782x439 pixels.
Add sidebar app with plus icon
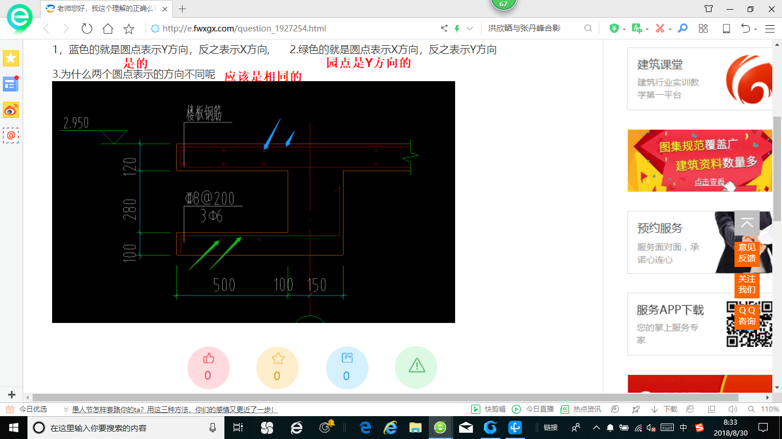point(11,394)
